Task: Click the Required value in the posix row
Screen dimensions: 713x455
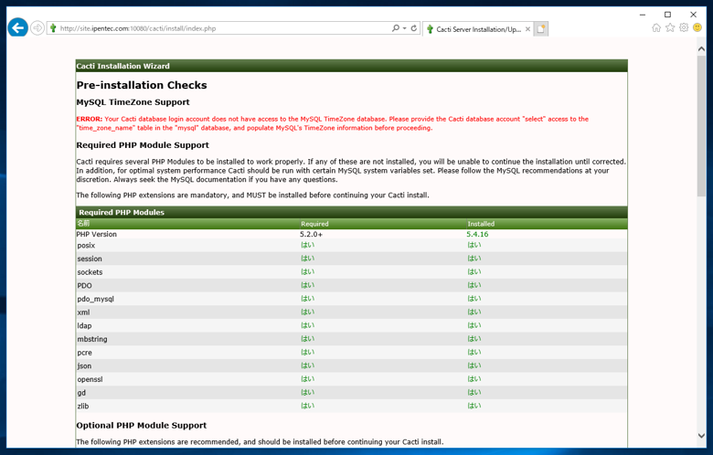Action: 307,245
